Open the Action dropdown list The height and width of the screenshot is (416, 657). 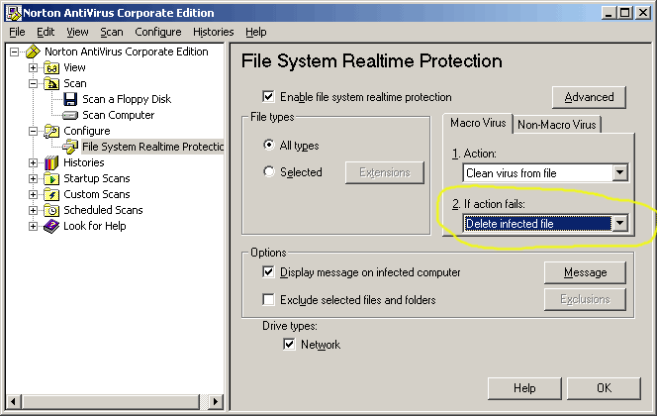619,173
